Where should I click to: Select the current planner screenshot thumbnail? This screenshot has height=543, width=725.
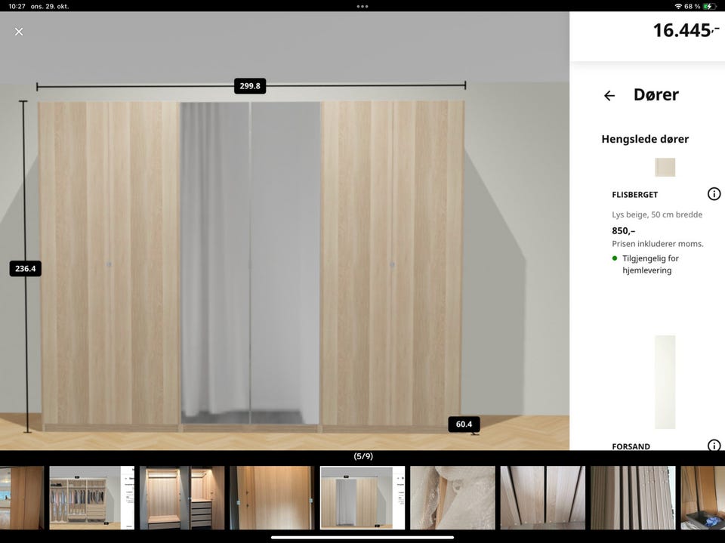[x=362, y=498]
